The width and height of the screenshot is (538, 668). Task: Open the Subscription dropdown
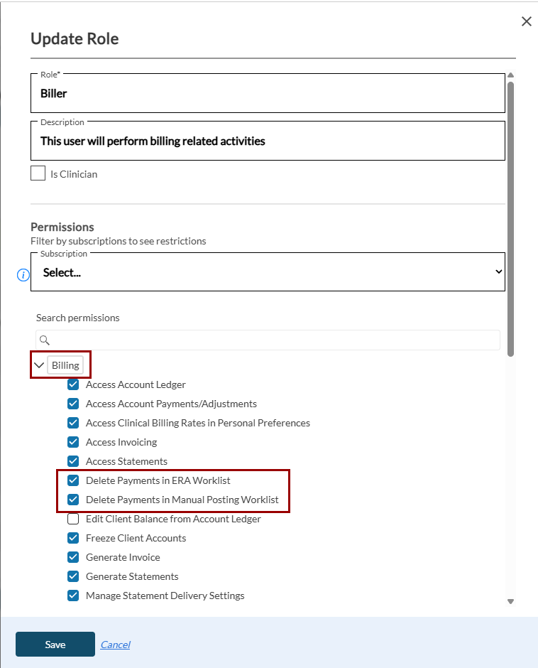(x=268, y=272)
